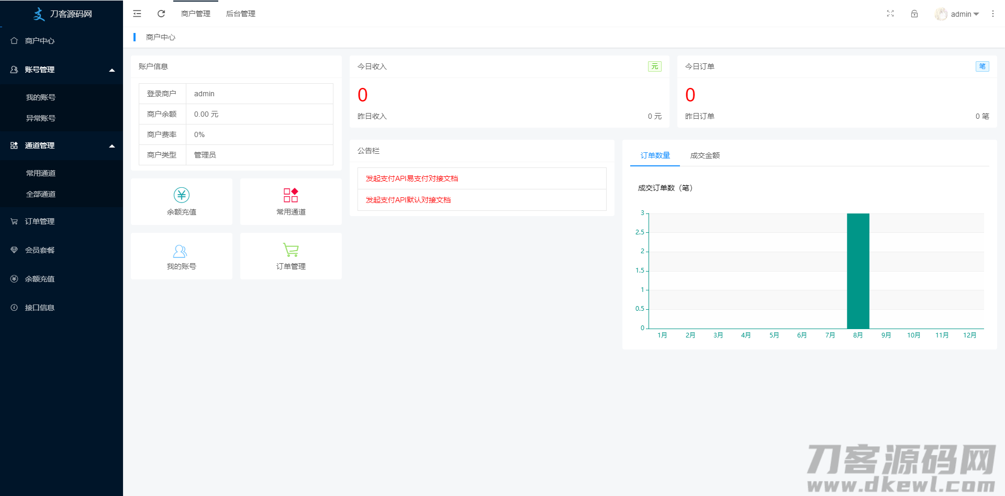This screenshot has width=1005, height=496.
Task: Open 发起支付API易支付对接文档 link
Action: [x=411, y=178]
